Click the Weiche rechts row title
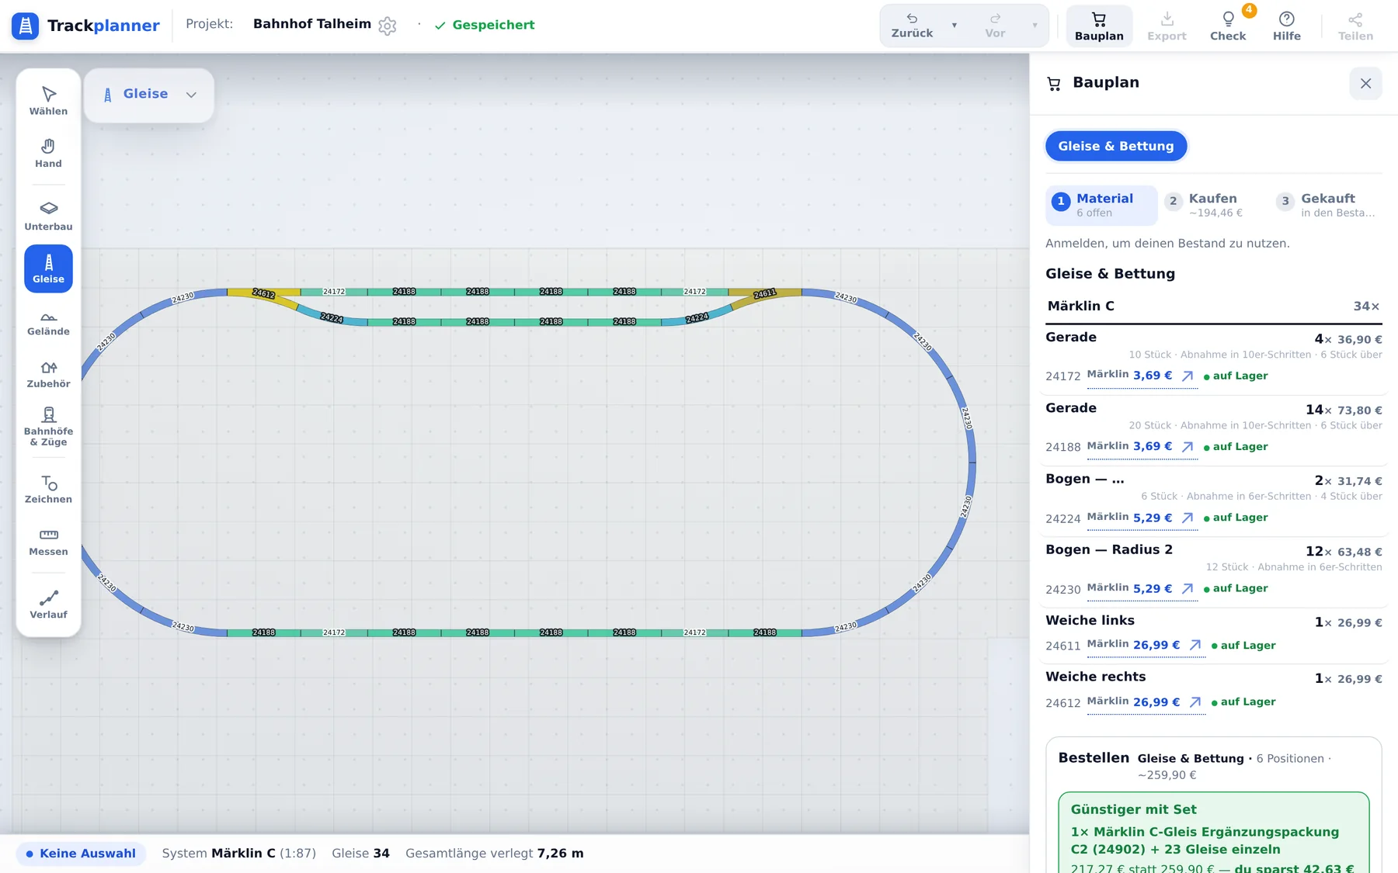This screenshot has width=1398, height=873. coord(1095,677)
